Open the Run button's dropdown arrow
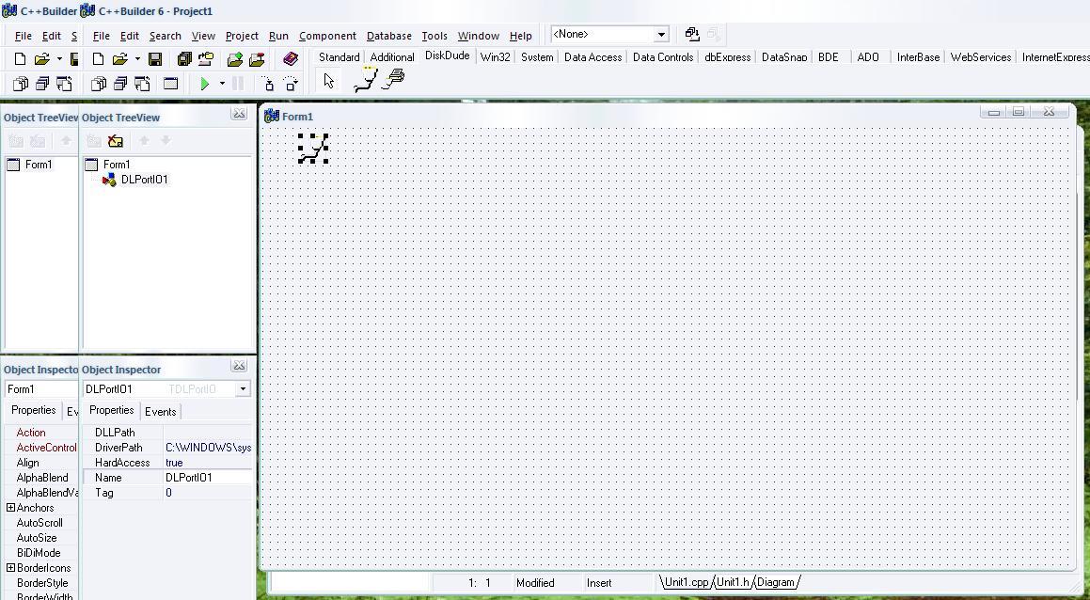The width and height of the screenshot is (1090, 600). coord(222,84)
